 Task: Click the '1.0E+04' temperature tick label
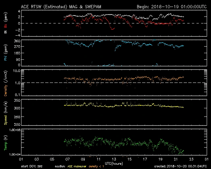point(15,154)
